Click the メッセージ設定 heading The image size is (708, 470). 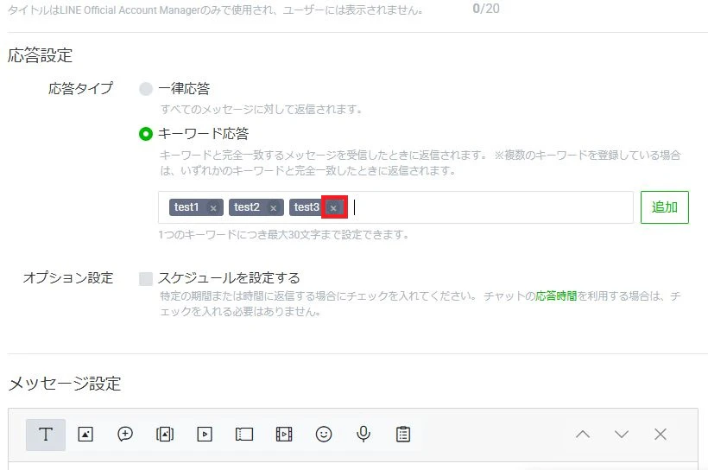coord(65,384)
